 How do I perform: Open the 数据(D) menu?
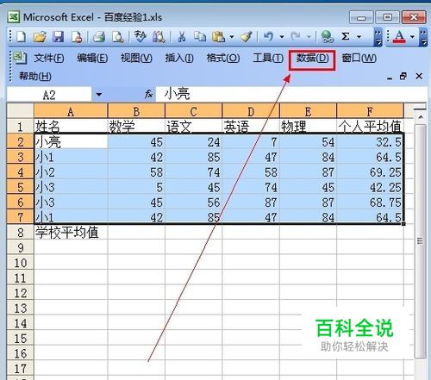(312, 59)
